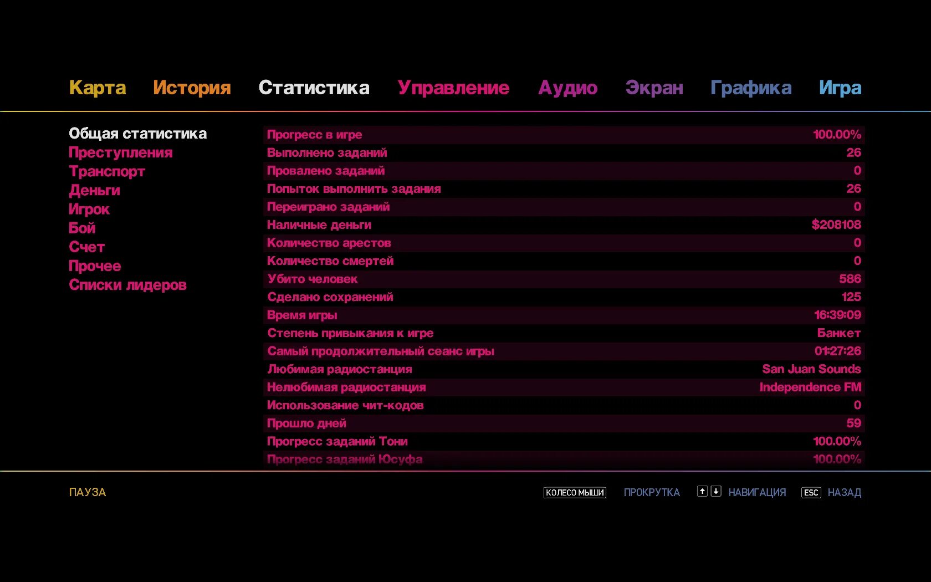This screenshot has width=931, height=582.
Task: Click the Independence FM value
Action: pos(810,387)
